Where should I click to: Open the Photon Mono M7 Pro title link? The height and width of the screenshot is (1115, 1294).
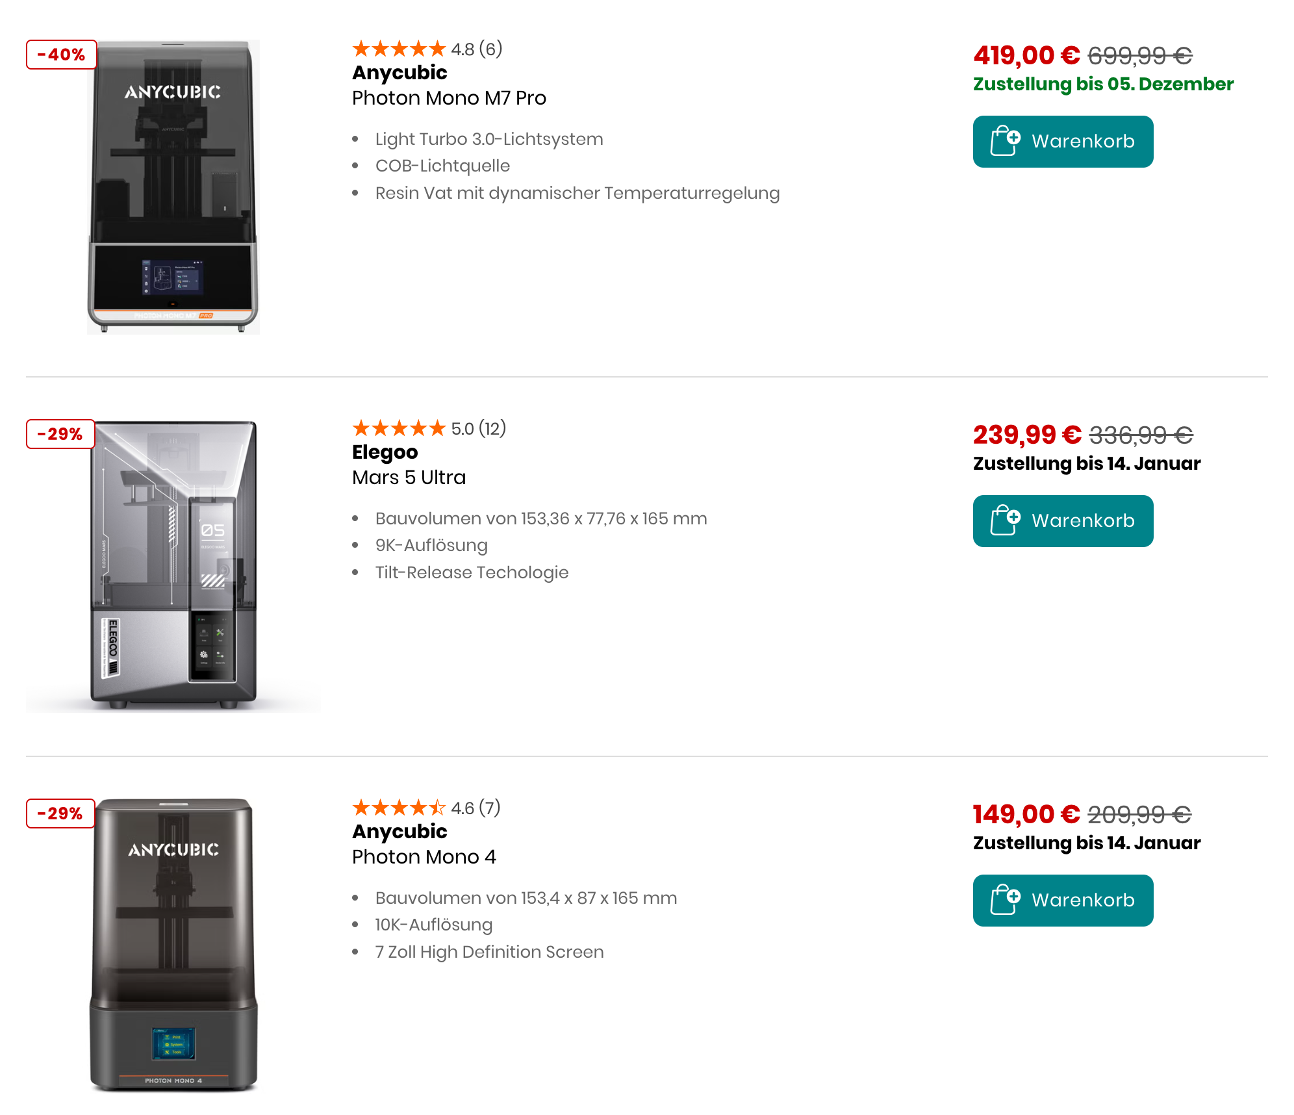point(449,98)
